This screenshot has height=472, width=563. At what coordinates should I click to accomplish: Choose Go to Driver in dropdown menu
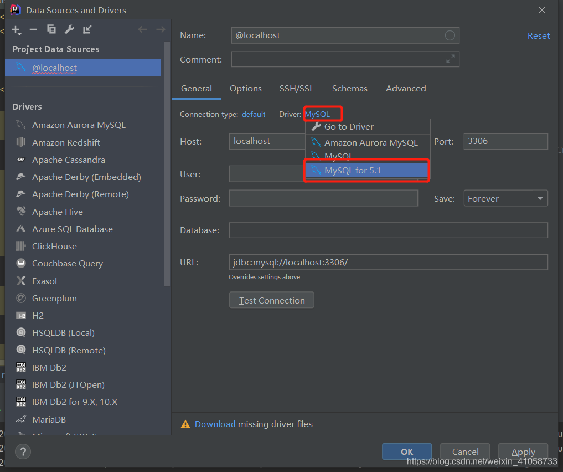[x=368, y=126]
